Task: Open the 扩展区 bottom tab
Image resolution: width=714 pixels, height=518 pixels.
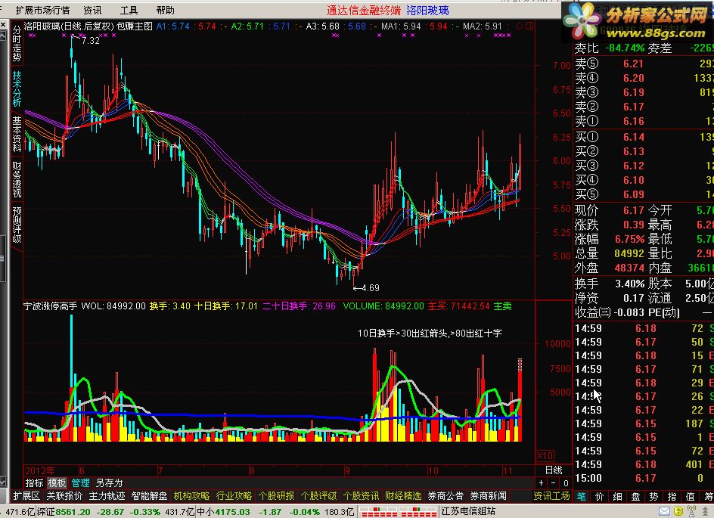Action: click(26, 496)
